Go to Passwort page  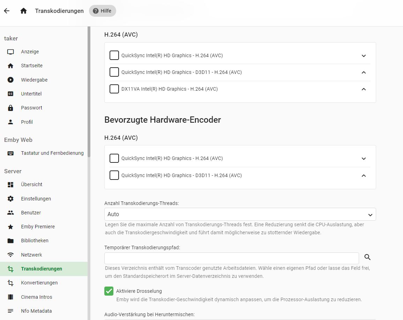pyautogui.click(x=44, y=108)
